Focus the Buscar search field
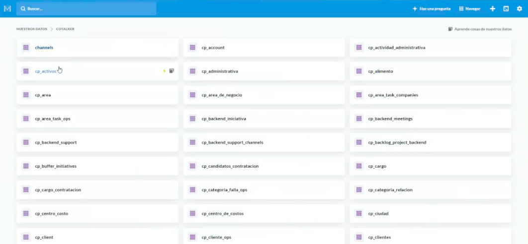 click(86, 9)
